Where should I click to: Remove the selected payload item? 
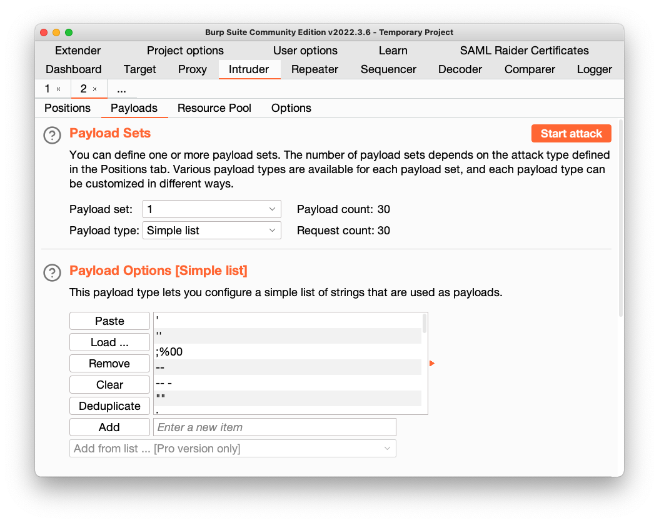tap(109, 364)
